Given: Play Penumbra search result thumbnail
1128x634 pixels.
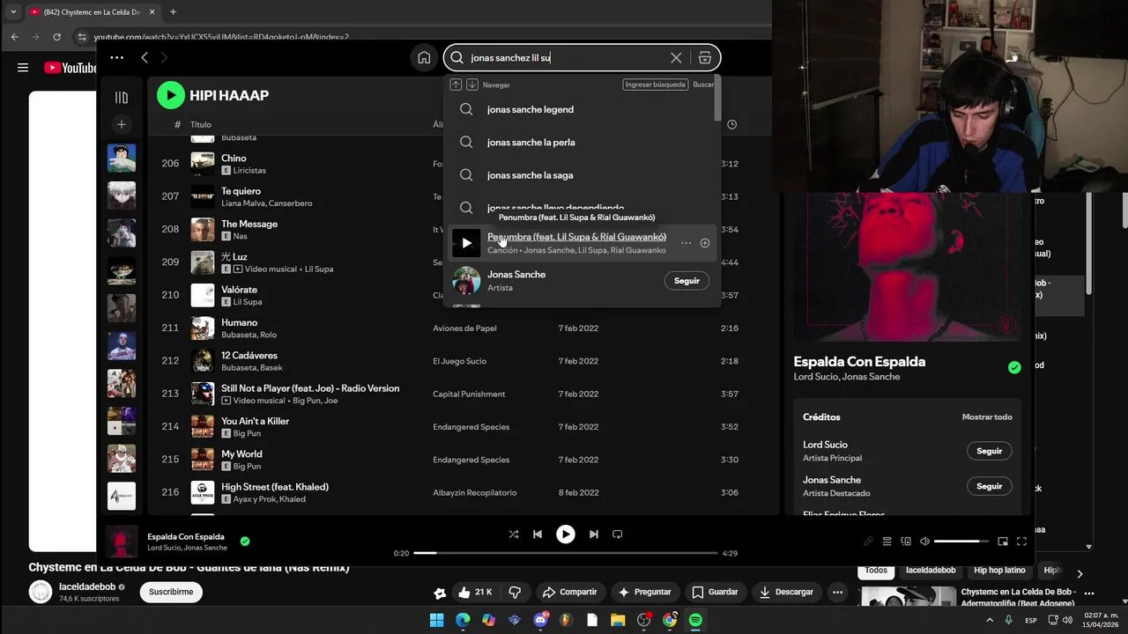Looking at the screenshot, I should 466,243.
